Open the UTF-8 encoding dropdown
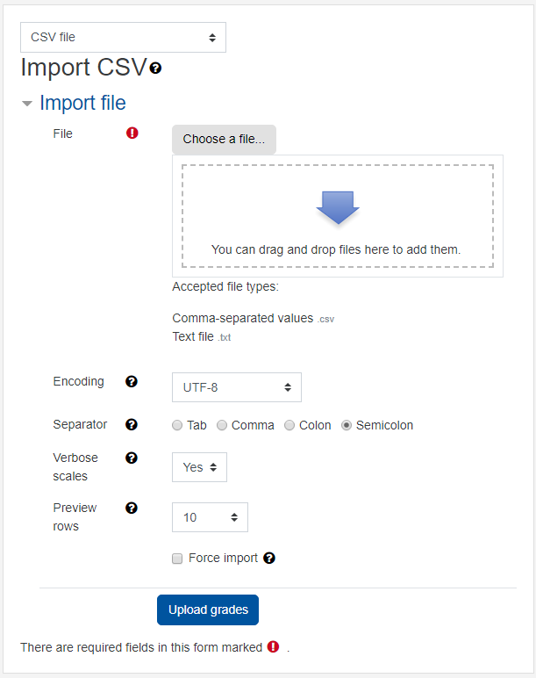 point(237,387)
